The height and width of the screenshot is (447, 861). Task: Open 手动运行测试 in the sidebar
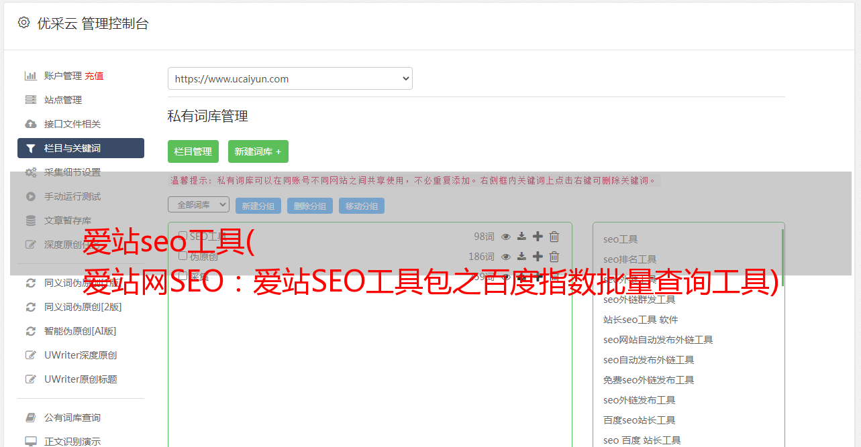[x=72, y=196]
